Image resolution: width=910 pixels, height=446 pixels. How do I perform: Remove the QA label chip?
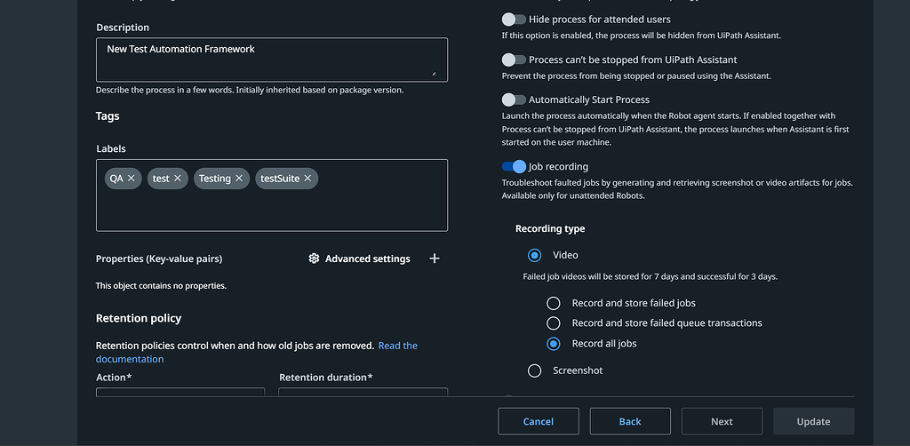point(132,179)
